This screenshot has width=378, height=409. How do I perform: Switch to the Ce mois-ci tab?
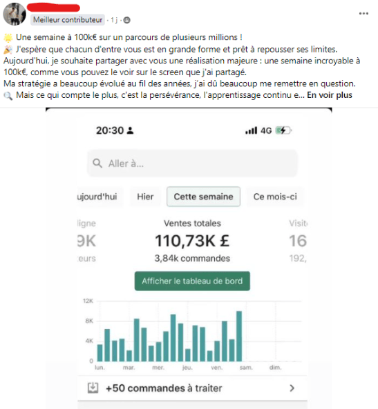[275, 197]
